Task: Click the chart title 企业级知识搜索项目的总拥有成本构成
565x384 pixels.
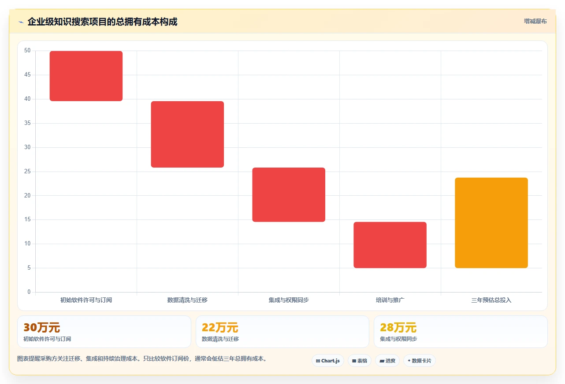Action: click(x=102, y=22)
